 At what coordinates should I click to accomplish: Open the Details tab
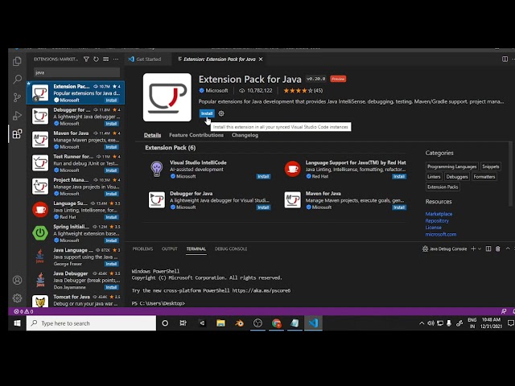coord(152,135)
